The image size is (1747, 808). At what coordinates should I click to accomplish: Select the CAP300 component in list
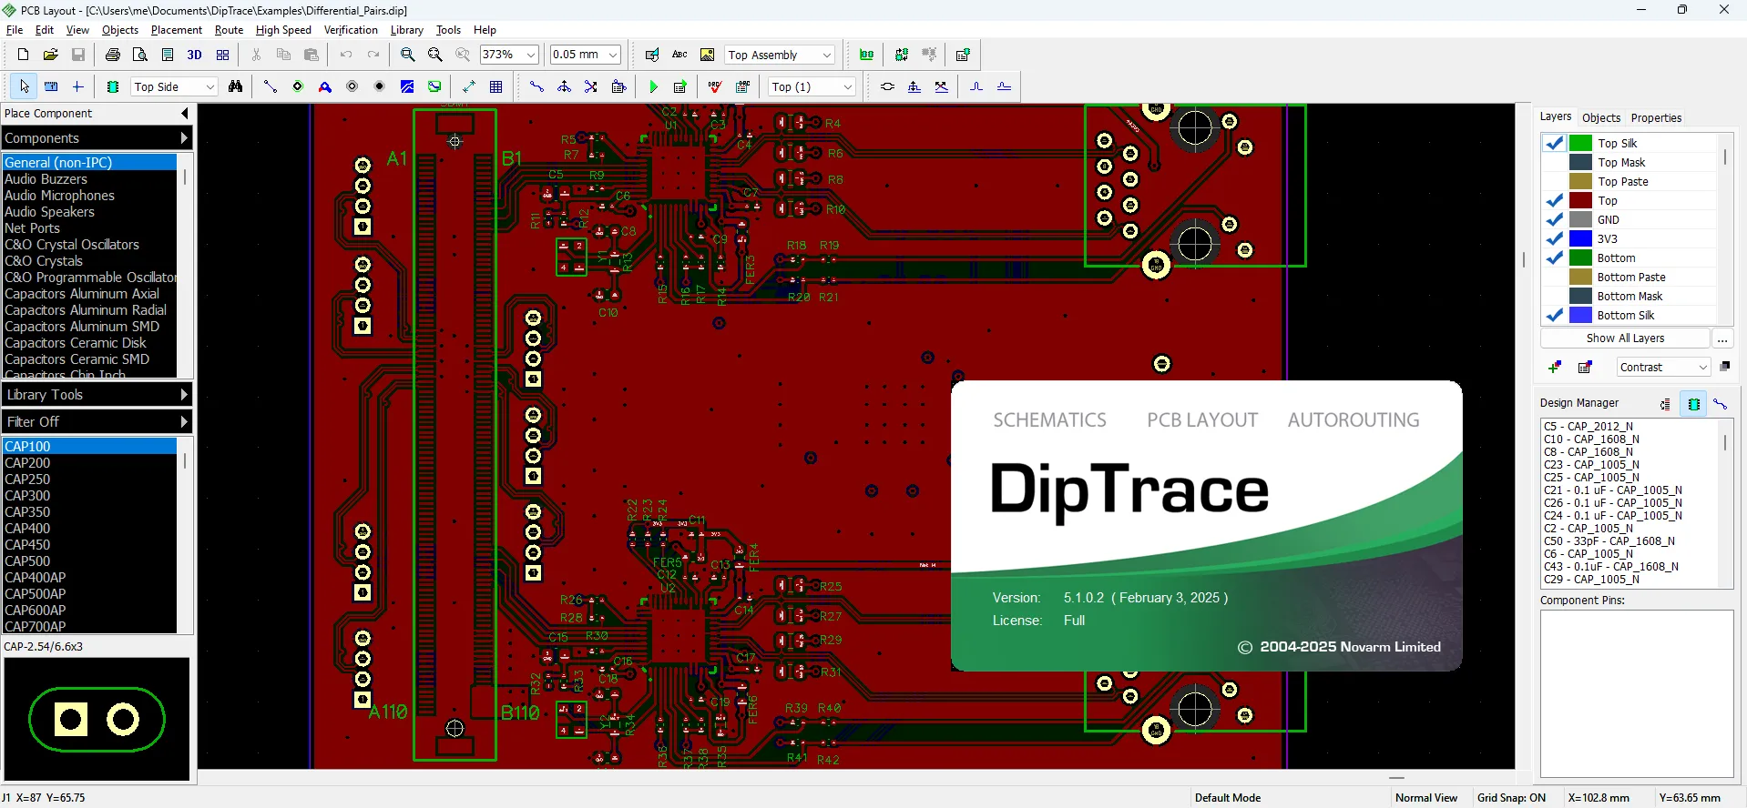[89, 496]
